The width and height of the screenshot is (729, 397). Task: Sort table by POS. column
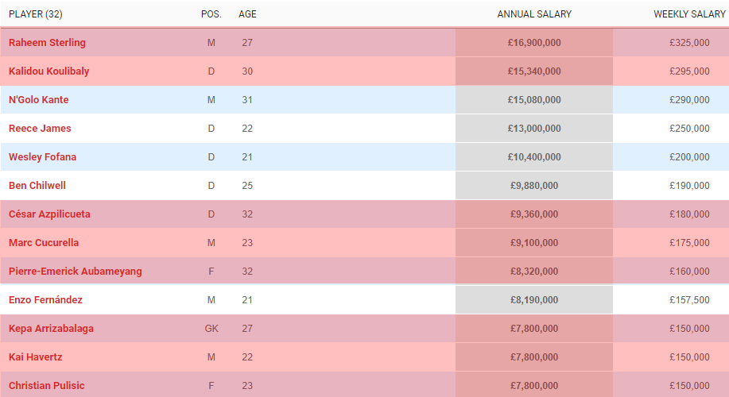211,14
